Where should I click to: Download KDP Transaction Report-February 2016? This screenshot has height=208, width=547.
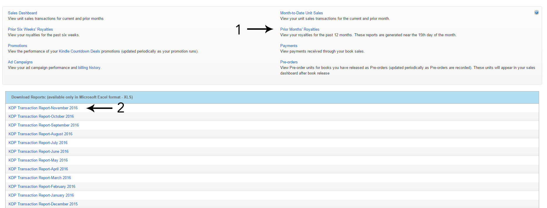click(x=42, y=186)
